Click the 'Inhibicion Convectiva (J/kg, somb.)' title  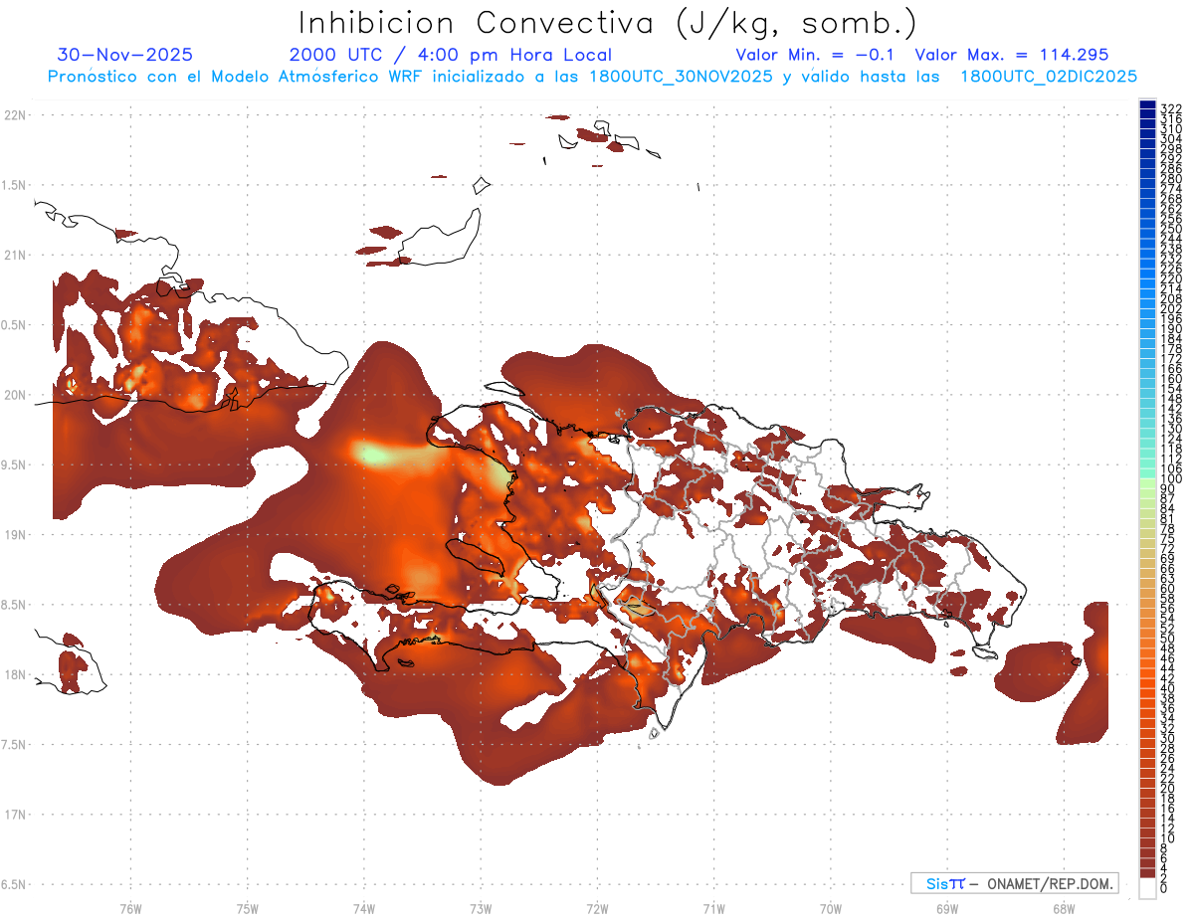click(607, 23)
